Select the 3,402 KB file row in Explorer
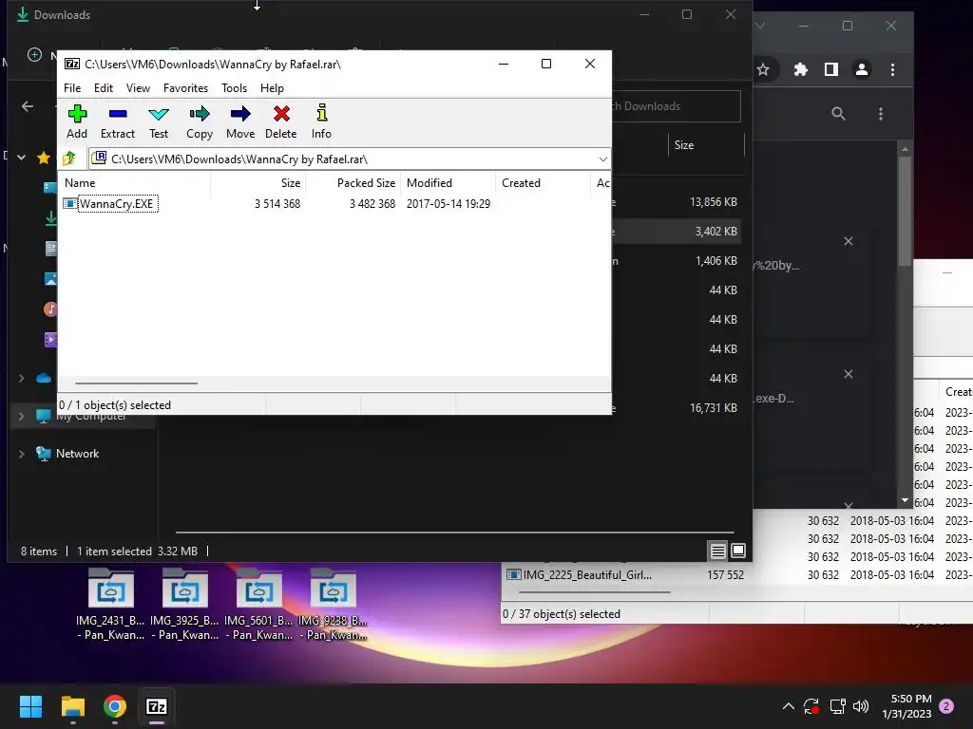 coord(678,232)
